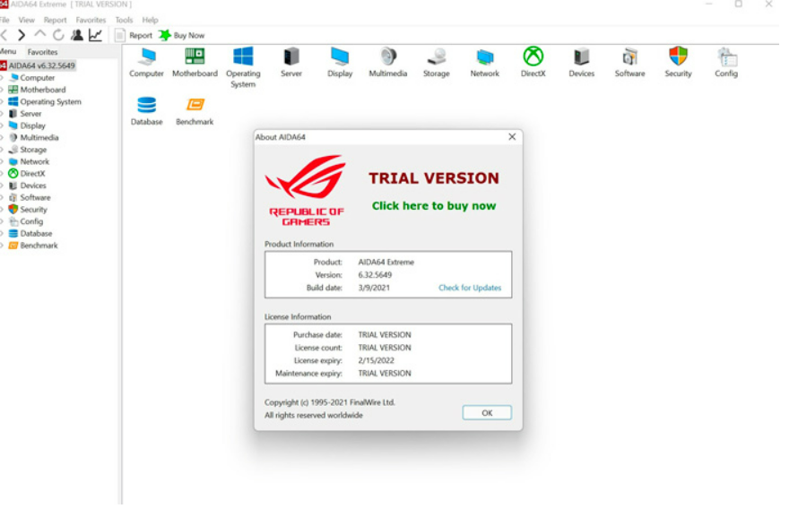
Task: Select Config in the sidebar tree
Action: click(x=31, y=221)
